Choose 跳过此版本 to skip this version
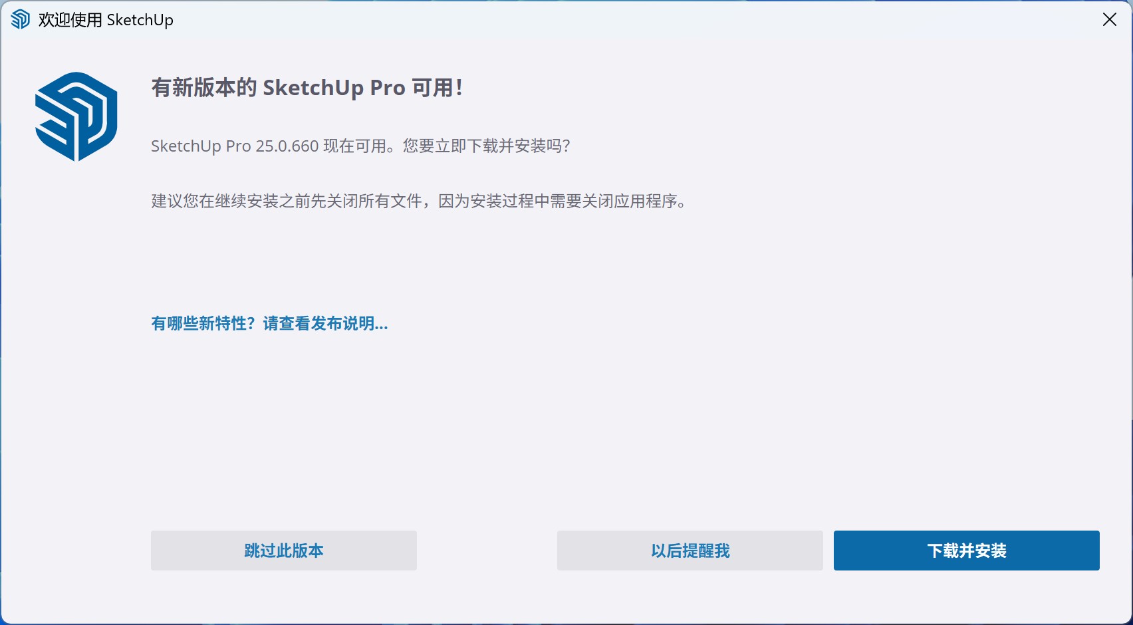This screenshot has width=1133, height=625. [284, 551]
